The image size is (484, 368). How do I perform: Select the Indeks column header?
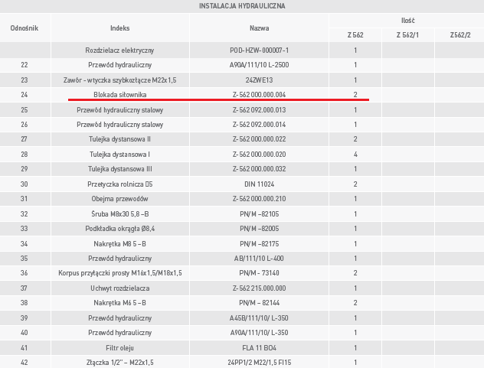pos(119,28)
